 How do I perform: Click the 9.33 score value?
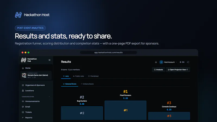126,98
